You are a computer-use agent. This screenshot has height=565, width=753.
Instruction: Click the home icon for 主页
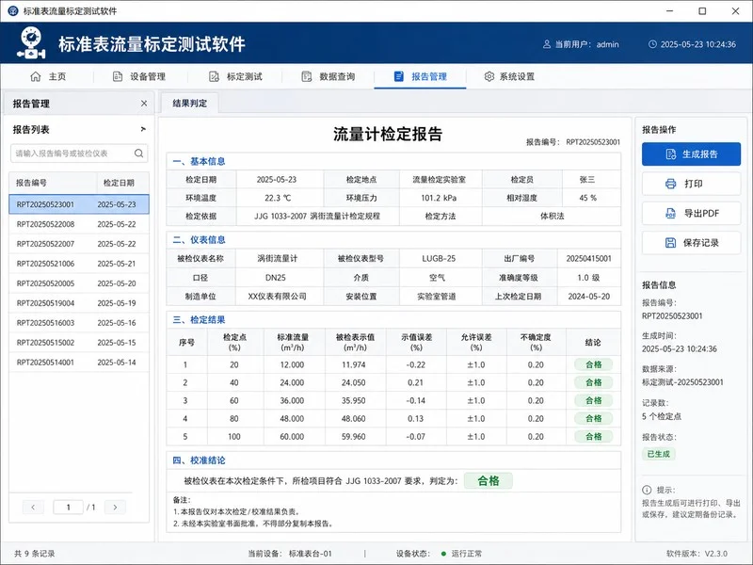point(36,76)
